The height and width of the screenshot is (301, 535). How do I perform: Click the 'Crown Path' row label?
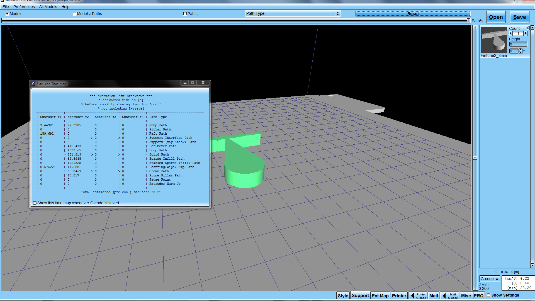tap(159, 171)
